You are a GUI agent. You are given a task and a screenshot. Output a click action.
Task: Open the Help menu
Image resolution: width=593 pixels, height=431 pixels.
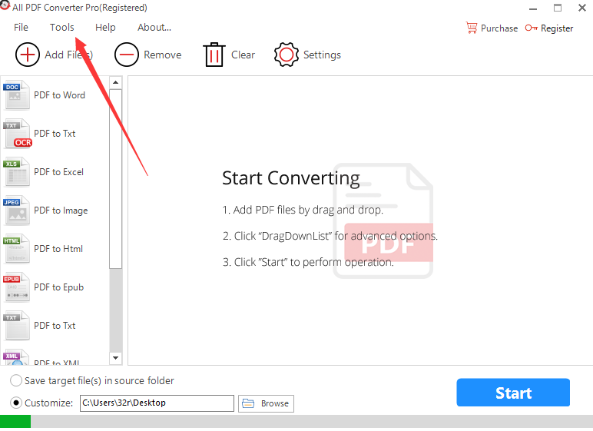click(105, 27)
